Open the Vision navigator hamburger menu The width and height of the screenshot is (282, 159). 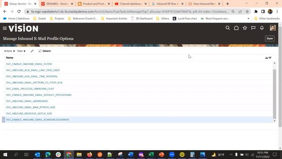(x=5, y=28)
